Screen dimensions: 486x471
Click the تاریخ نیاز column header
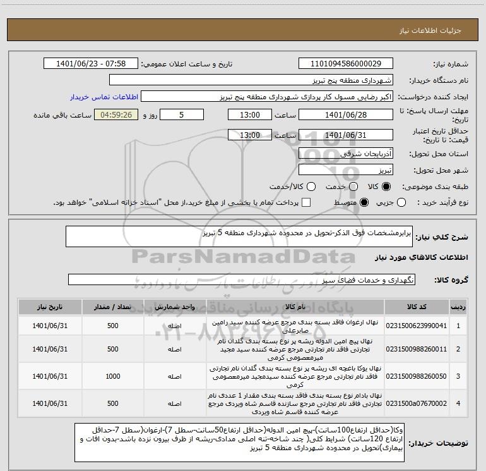[50, 307]
